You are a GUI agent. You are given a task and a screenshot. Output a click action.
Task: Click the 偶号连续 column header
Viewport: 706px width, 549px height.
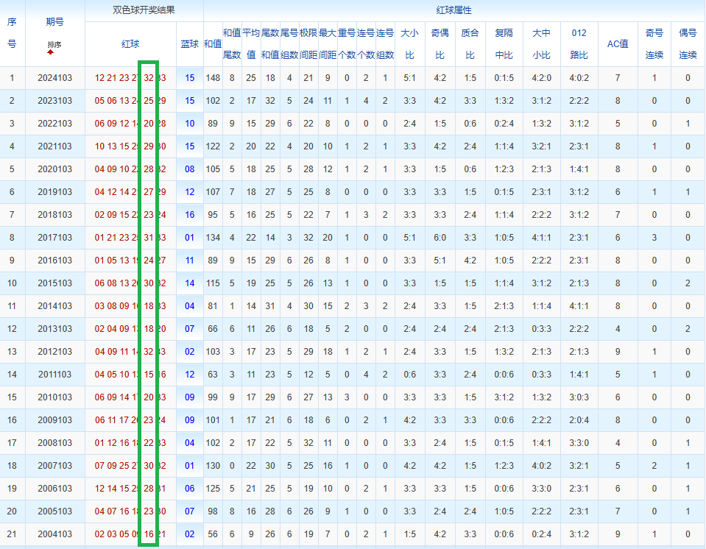tap(688, 43)
